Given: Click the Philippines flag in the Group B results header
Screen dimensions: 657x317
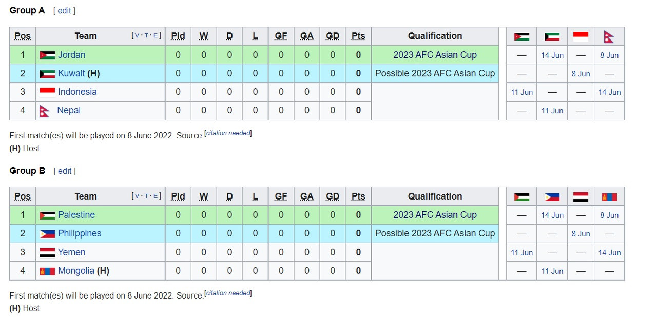Looking at the screenshot, I should [x=552, y=197].
